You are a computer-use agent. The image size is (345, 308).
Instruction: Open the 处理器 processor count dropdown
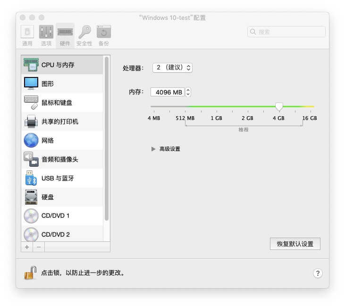point(172,68)
